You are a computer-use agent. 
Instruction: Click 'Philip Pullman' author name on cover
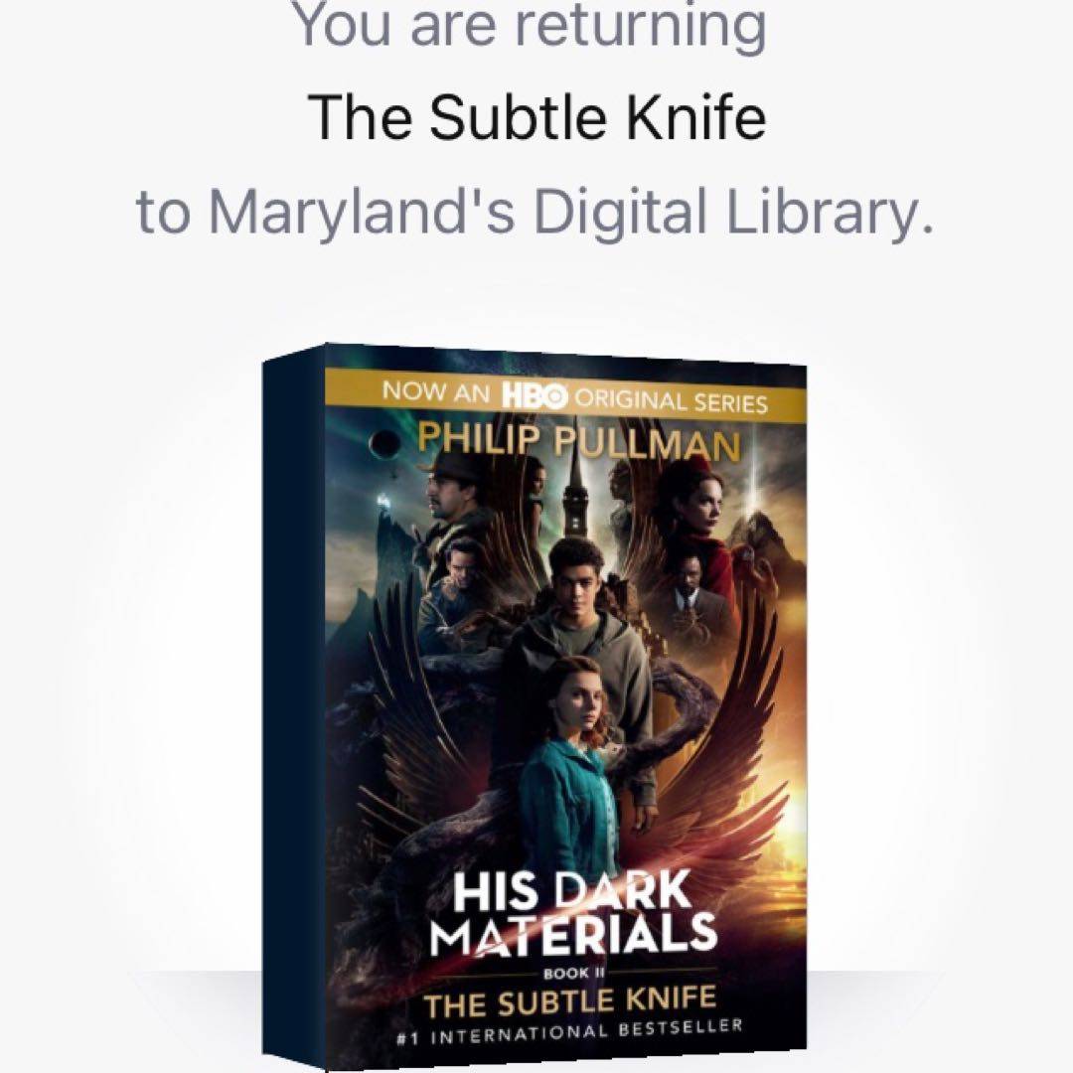point(579,444)
